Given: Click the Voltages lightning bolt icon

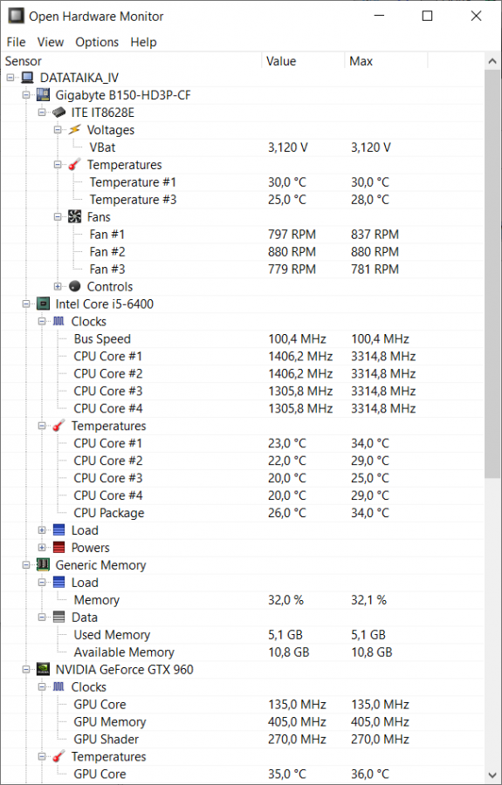Looking at the screenshot, I should (75, 130).
